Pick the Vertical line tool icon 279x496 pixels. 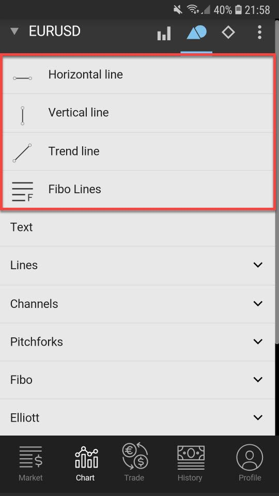[22, 116]
